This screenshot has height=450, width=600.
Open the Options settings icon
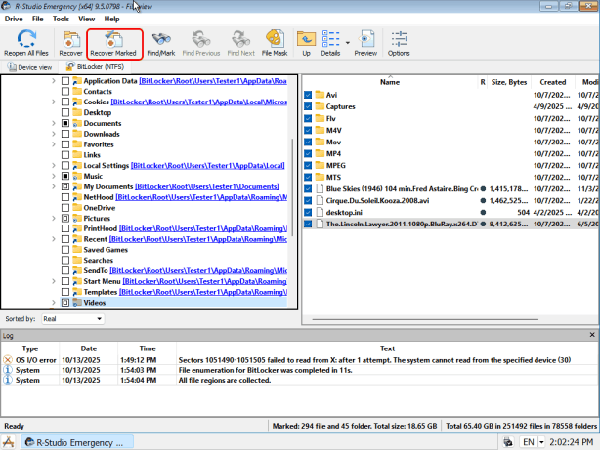[399, 43]
